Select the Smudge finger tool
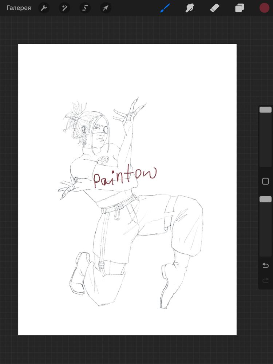This screenshot has width=273, height=364. point(190,8)
